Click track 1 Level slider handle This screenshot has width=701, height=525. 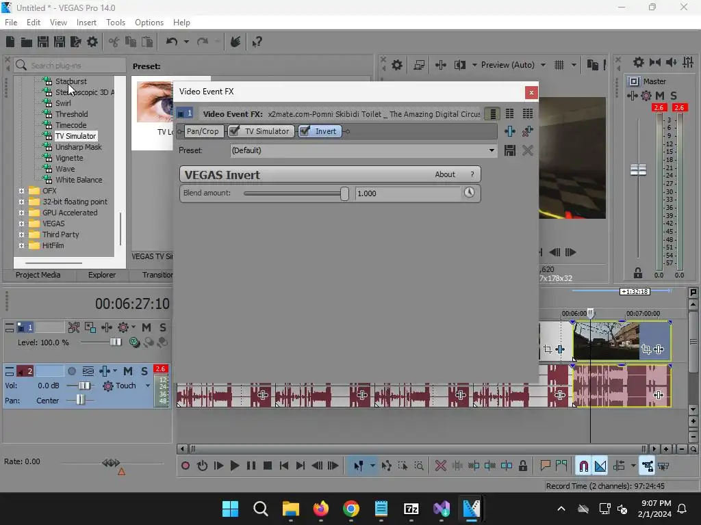(x=116, y=342)
